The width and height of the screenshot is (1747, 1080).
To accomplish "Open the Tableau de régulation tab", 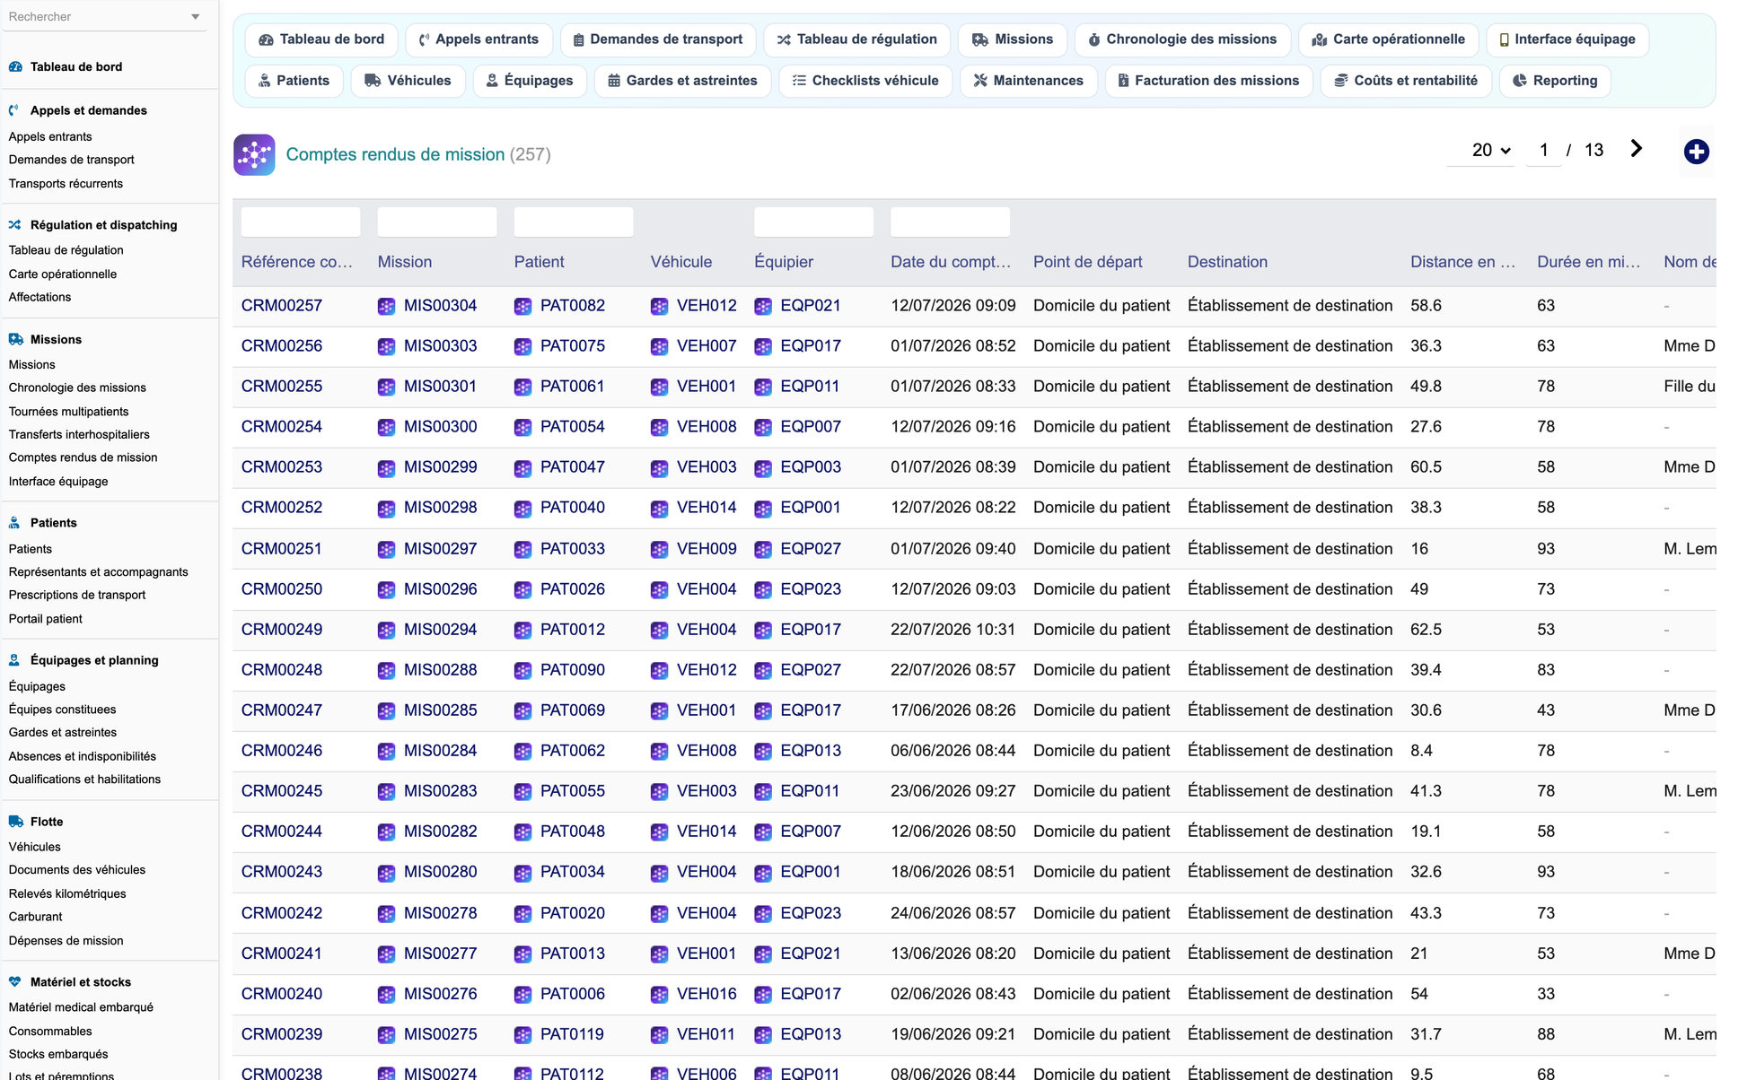I will coord(856,39).
